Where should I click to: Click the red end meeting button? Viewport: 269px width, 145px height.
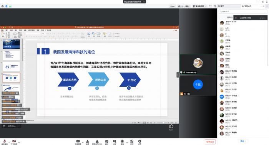[210, 142]
